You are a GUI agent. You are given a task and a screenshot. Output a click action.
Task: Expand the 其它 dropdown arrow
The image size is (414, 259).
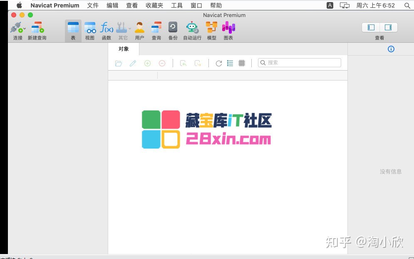130,28
